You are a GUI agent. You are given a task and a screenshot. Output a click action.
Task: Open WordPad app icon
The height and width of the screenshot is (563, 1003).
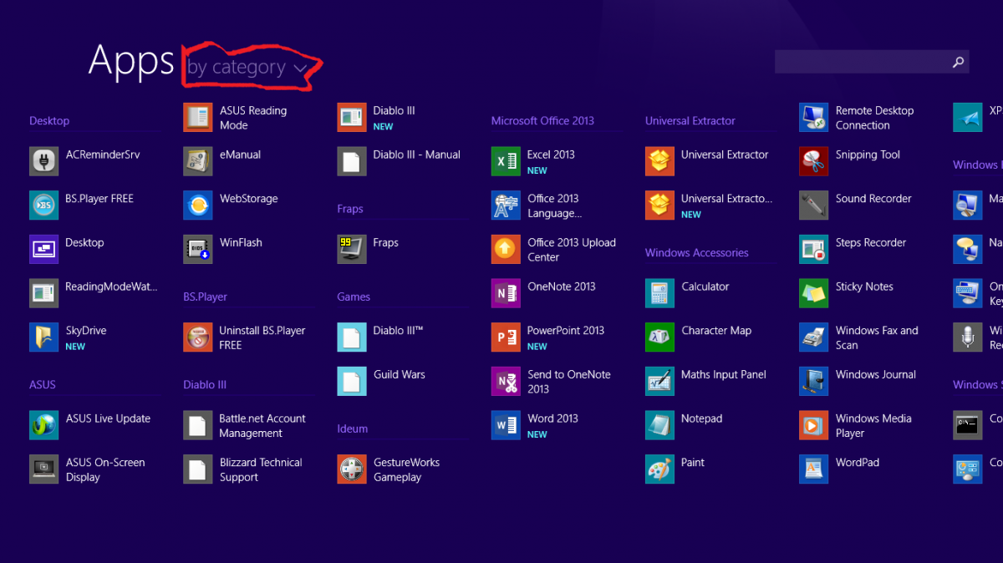tap(814, 469)
